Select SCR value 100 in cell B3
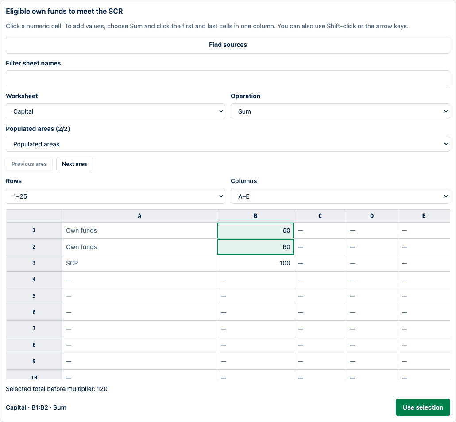 click(x=255, y=263)
